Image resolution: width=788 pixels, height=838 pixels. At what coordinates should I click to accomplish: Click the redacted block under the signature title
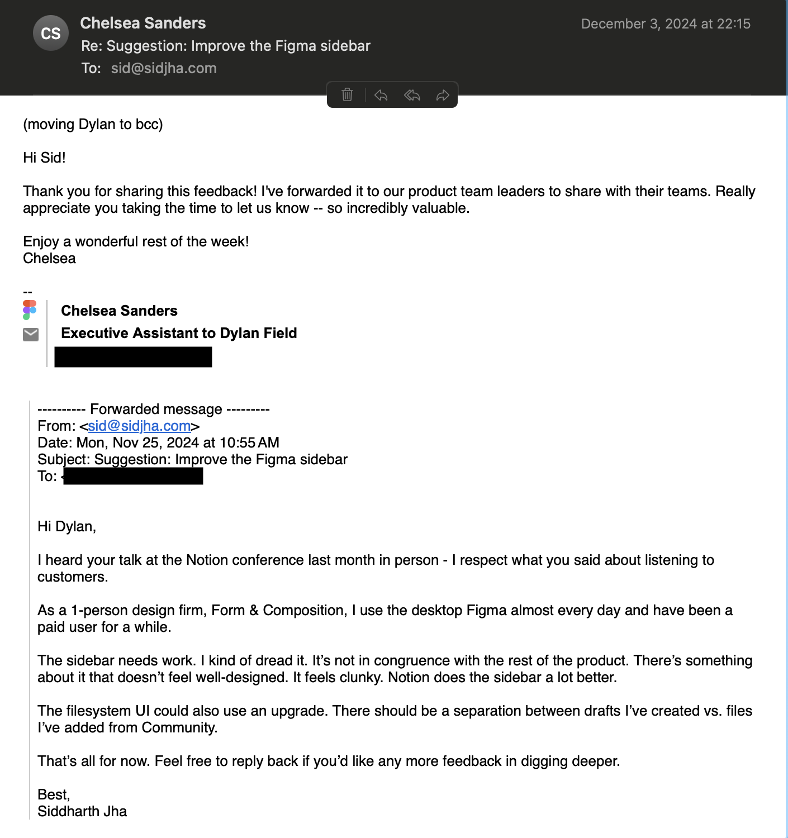click(133, 357)
